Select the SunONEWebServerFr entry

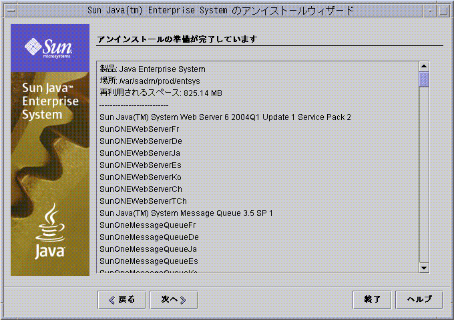tap(140, 129)
